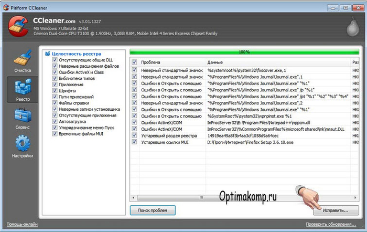
Task: Disable Временные файлы MUI checkbox
Action: click(x=55, y=133)
